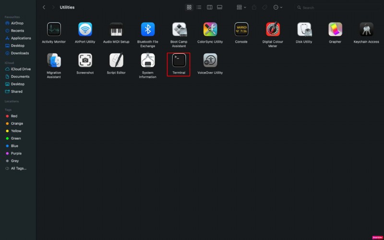Select VoiceOver Utility icon
The image size is (384, 240).
(210, 60)
